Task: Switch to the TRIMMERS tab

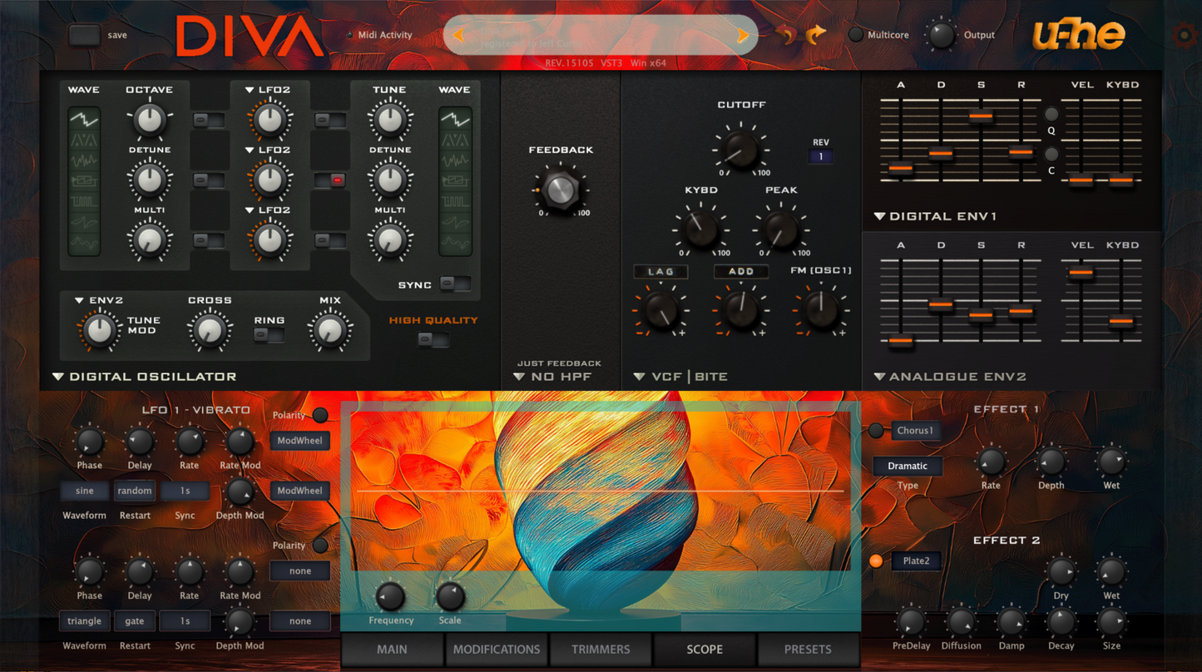Action: (601, 650)
